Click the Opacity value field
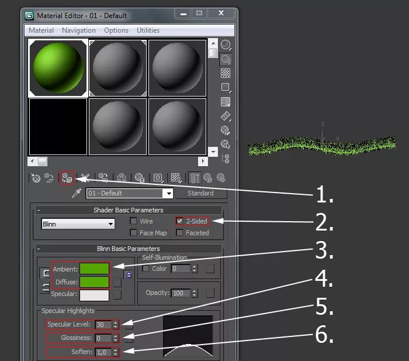Image resolution: width=409 pixels, height=361 pixels. point(181,293)
